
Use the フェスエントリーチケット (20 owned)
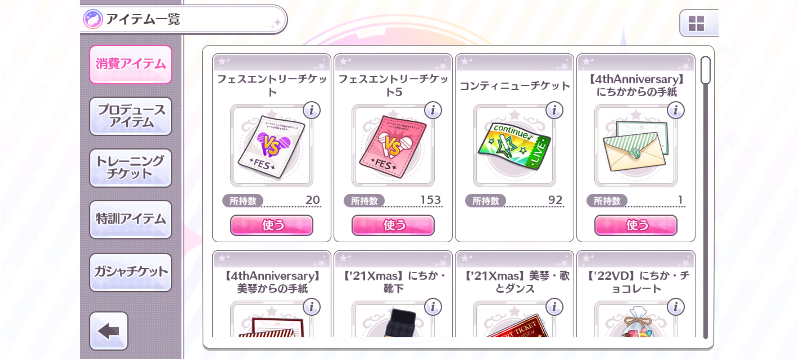[272, 225]
